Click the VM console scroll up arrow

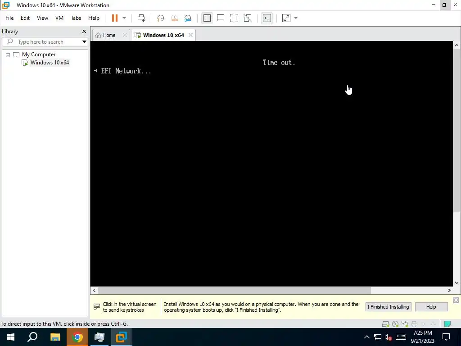click(456, 45)
